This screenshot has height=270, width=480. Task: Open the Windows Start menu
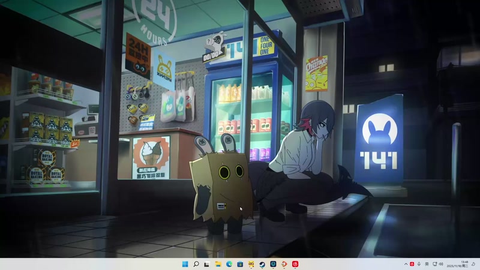click(185, 264)
